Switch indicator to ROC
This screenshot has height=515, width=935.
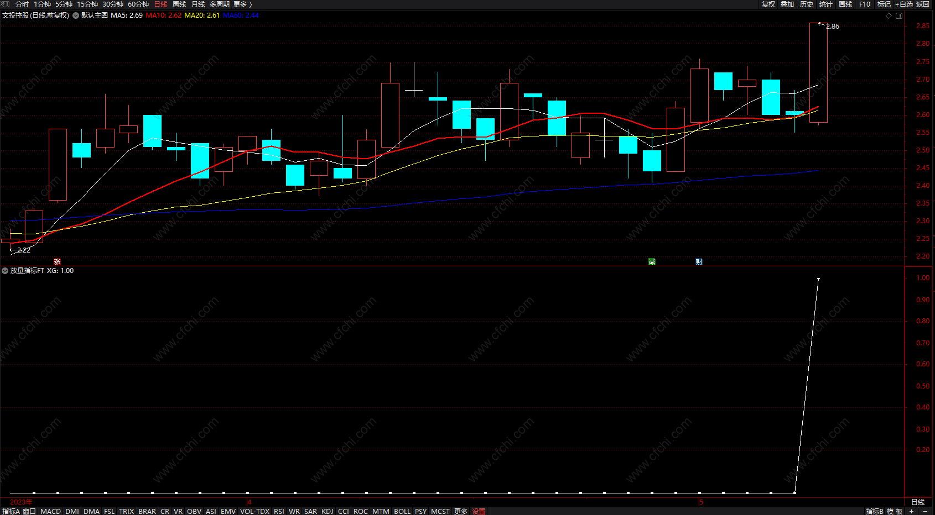361,511
